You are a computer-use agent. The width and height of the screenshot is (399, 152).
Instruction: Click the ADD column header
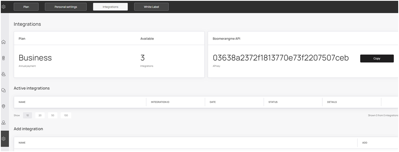click(365, 143)
